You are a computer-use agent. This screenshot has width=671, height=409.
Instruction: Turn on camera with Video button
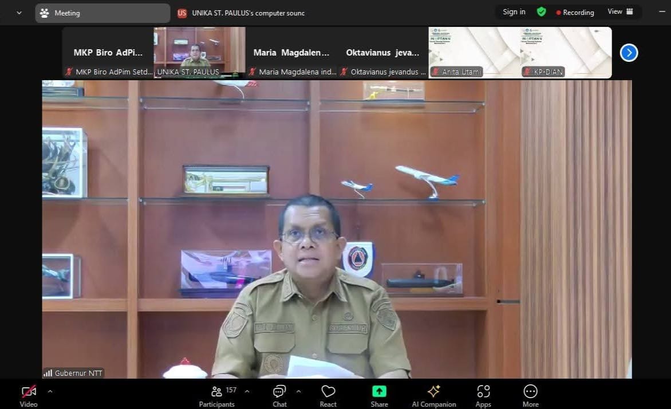[x=29, y=395]
